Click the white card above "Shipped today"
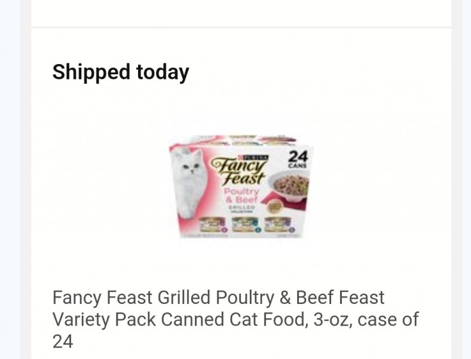The image size is (471, 359). [241, 12]
